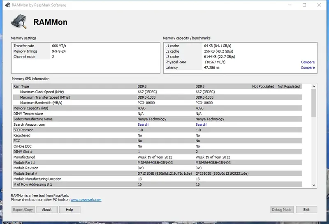Open Search! Amazon link for first DIMM

(x=144, y=125)
